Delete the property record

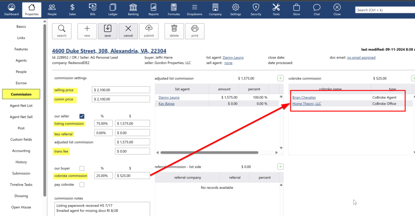tap(174, 31)
